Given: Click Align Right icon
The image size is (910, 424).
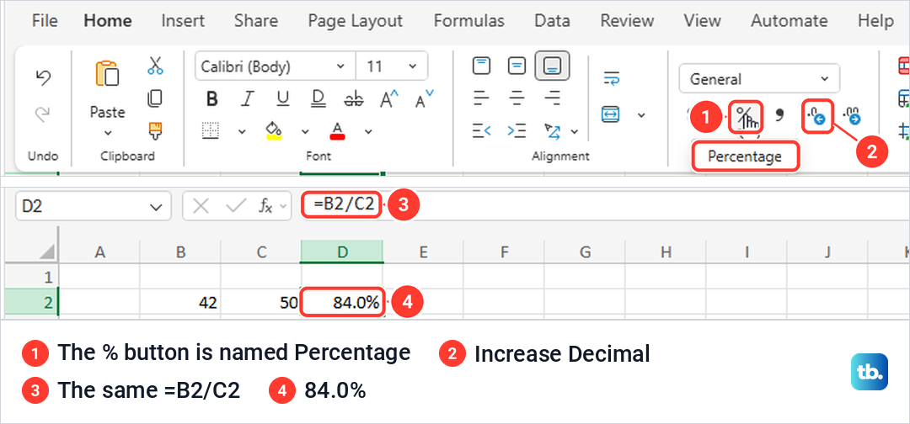Looking at the screenshot, I should pyautogui.click(x=552, y=98).
